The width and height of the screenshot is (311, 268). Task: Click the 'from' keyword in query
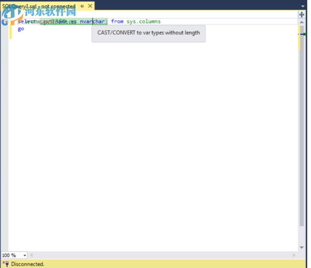[117, 22]
